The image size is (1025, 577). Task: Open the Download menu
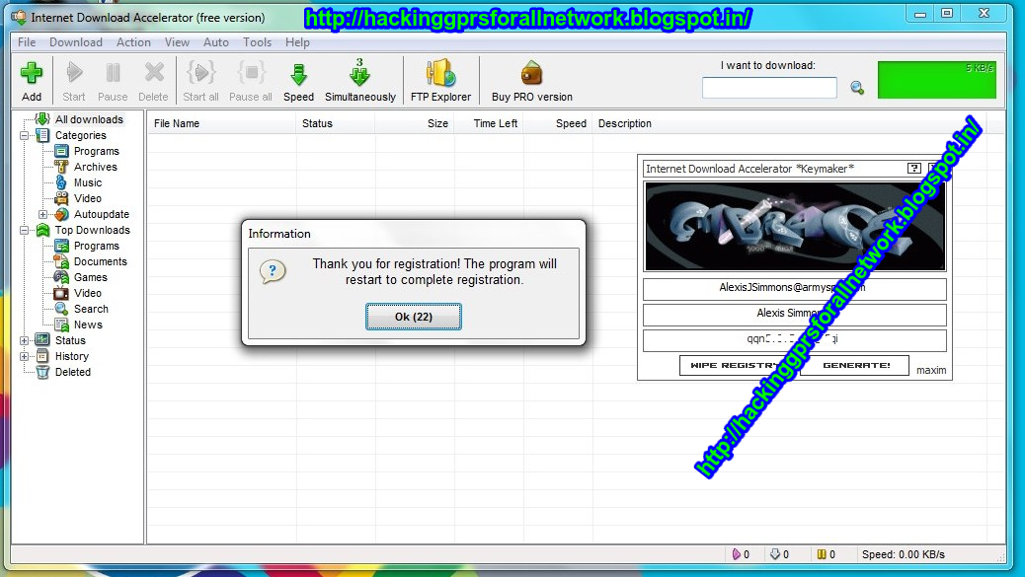(x=76, y=42)
